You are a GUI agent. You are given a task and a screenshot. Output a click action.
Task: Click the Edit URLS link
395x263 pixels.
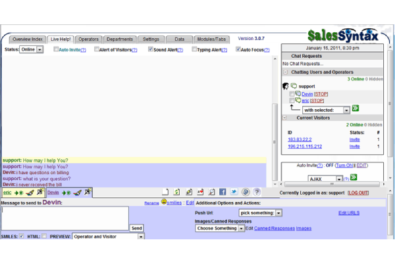coord(349,213)
